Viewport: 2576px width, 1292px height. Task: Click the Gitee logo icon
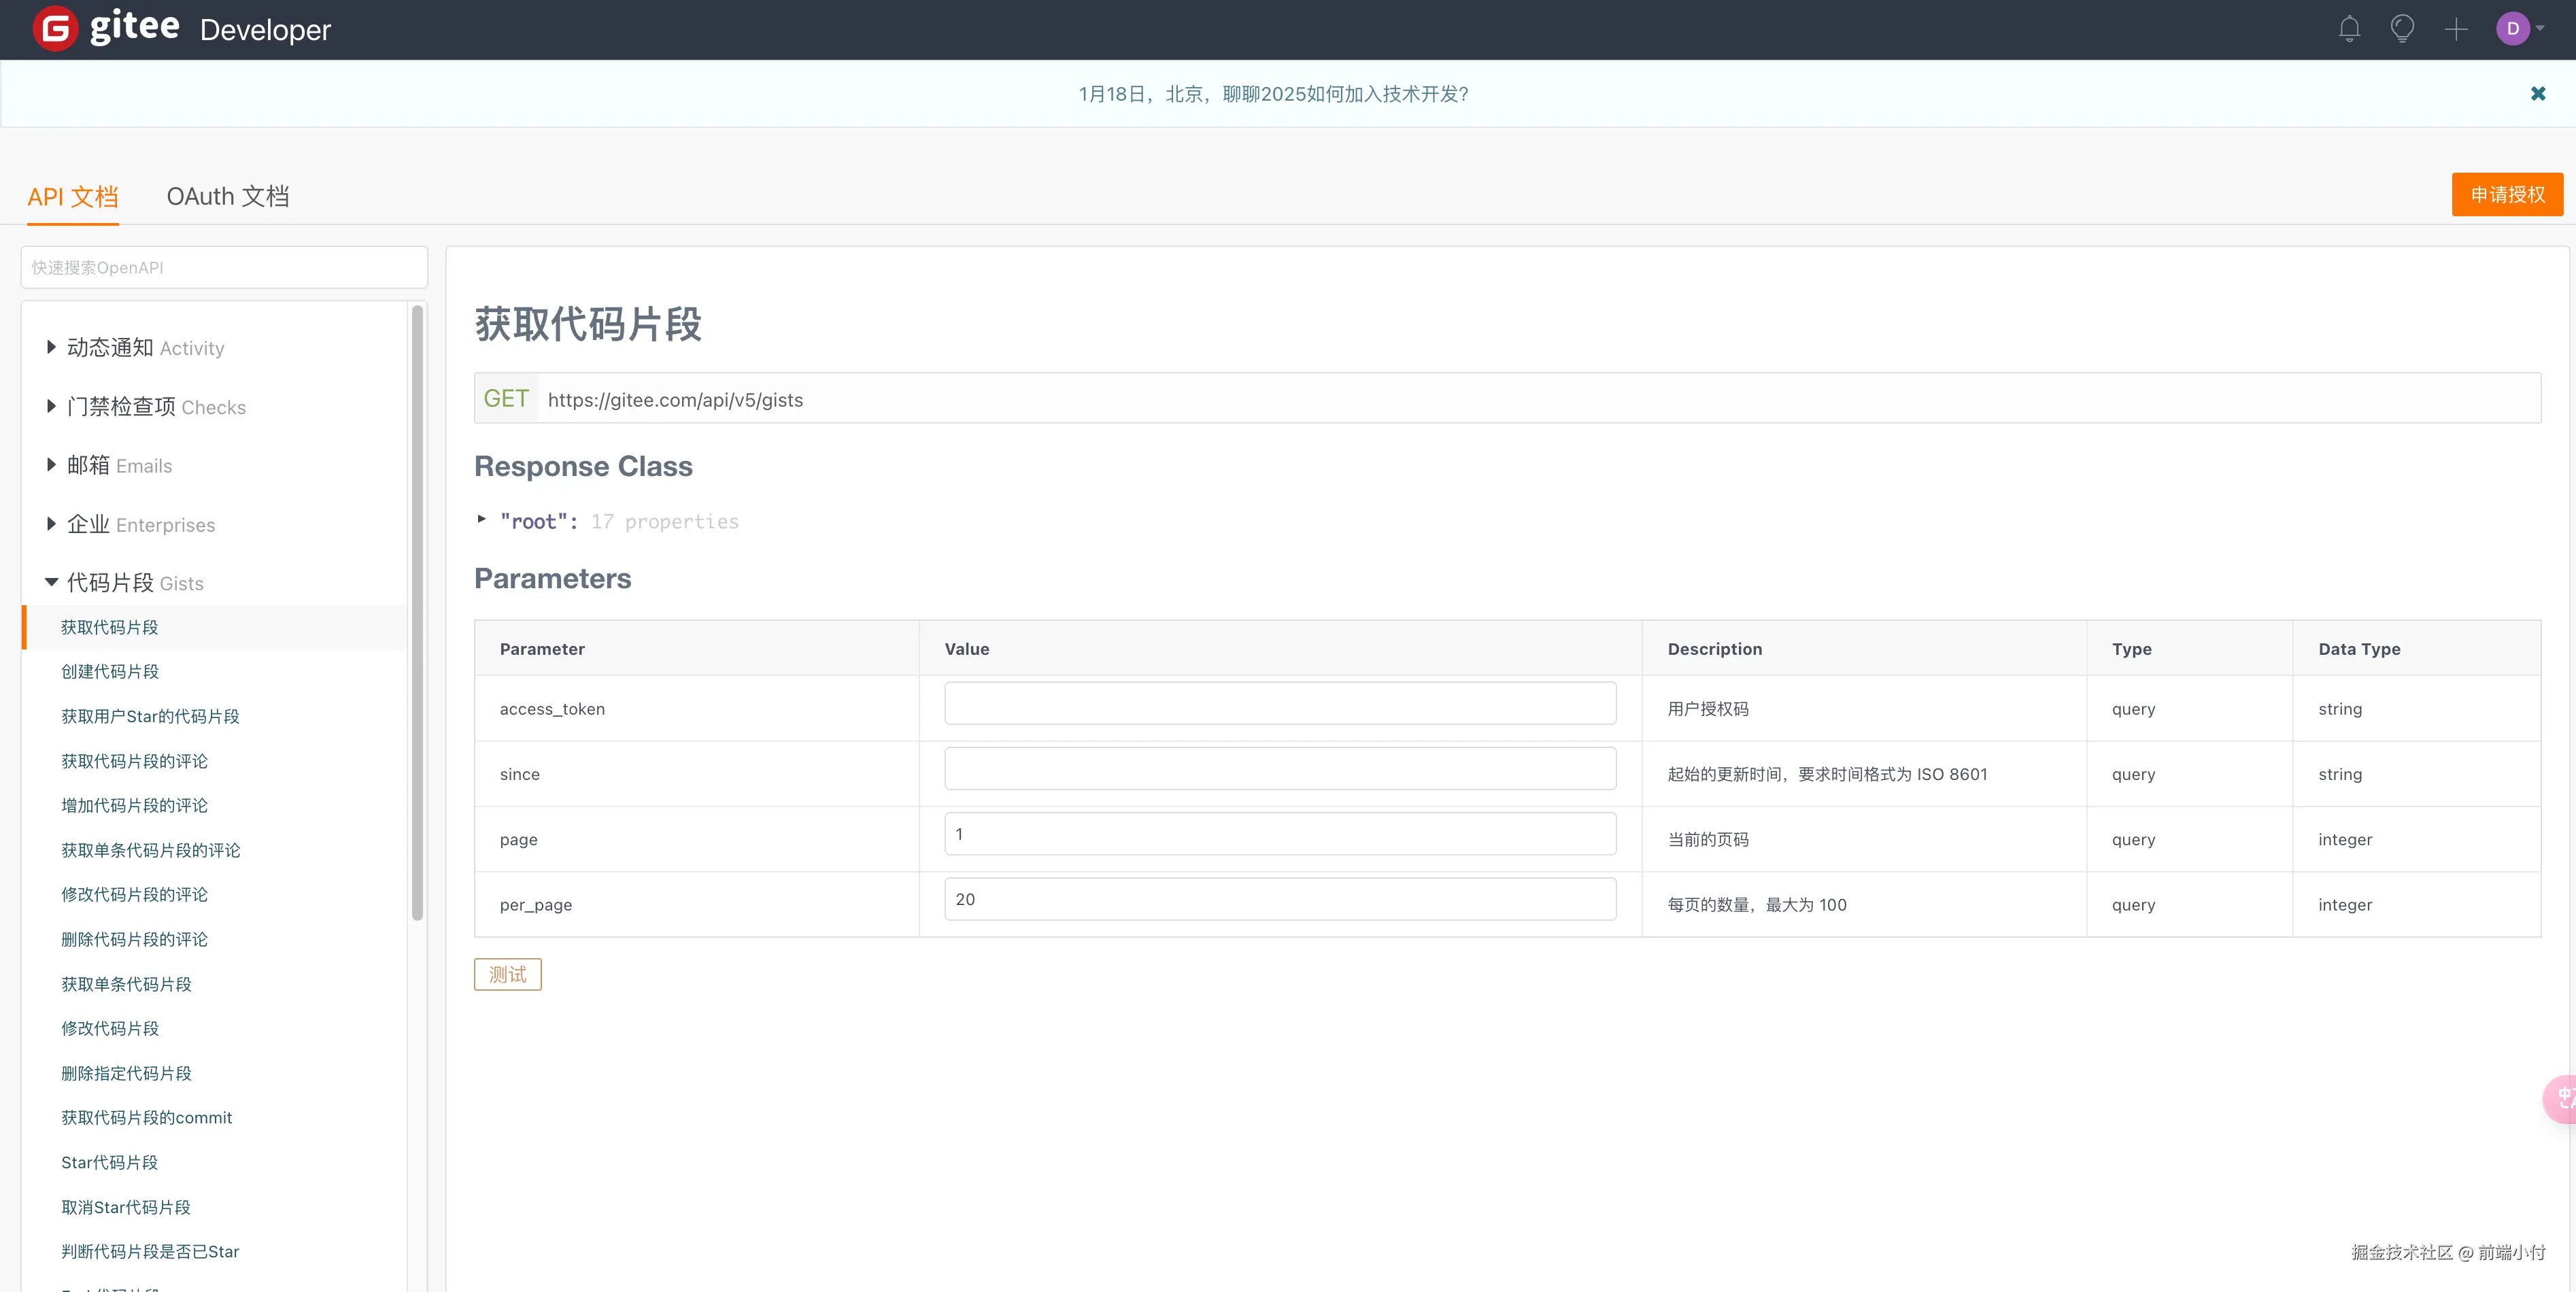click(55, 29)
